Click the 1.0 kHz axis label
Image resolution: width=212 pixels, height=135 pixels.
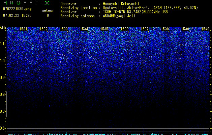click(x=3, y=61)
